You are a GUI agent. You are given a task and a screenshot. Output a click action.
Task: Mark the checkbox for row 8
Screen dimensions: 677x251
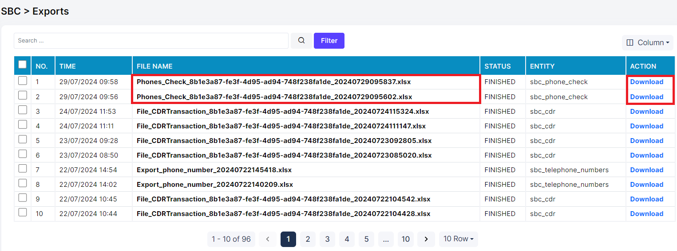(x=22, y=183)
